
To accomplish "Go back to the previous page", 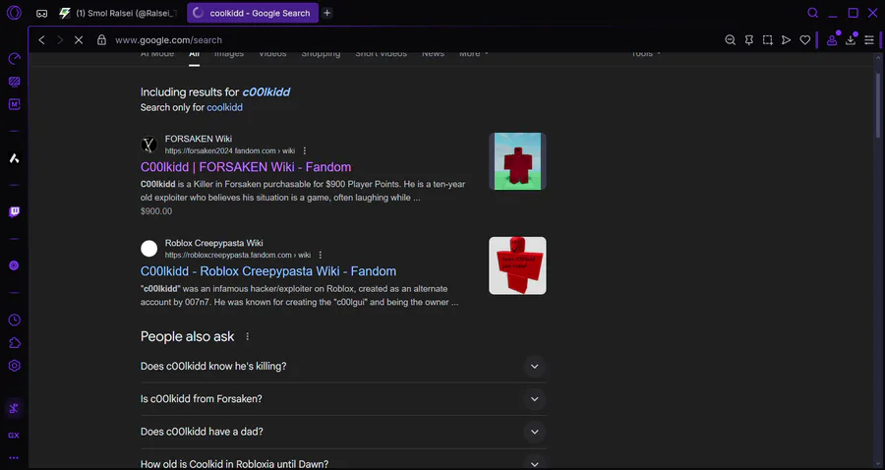I will coord(41,40).
